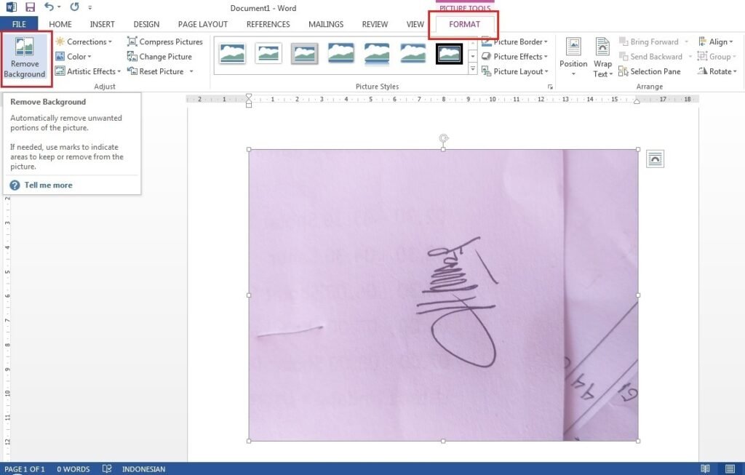The image size is (745, 475).
Task: Click the Remove Background tool
Action: click(x=25, y=57)
